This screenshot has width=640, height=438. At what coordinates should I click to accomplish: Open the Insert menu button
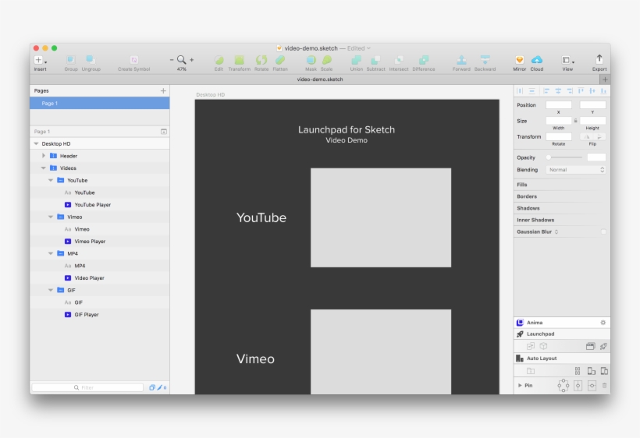[40, 60]
